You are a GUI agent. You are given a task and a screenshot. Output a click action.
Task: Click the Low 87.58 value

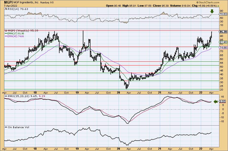click(x=145, y=6)
